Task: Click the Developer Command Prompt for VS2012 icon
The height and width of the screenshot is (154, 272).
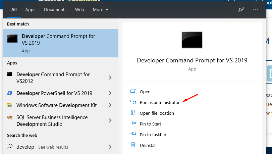Action: coord(9,74)
